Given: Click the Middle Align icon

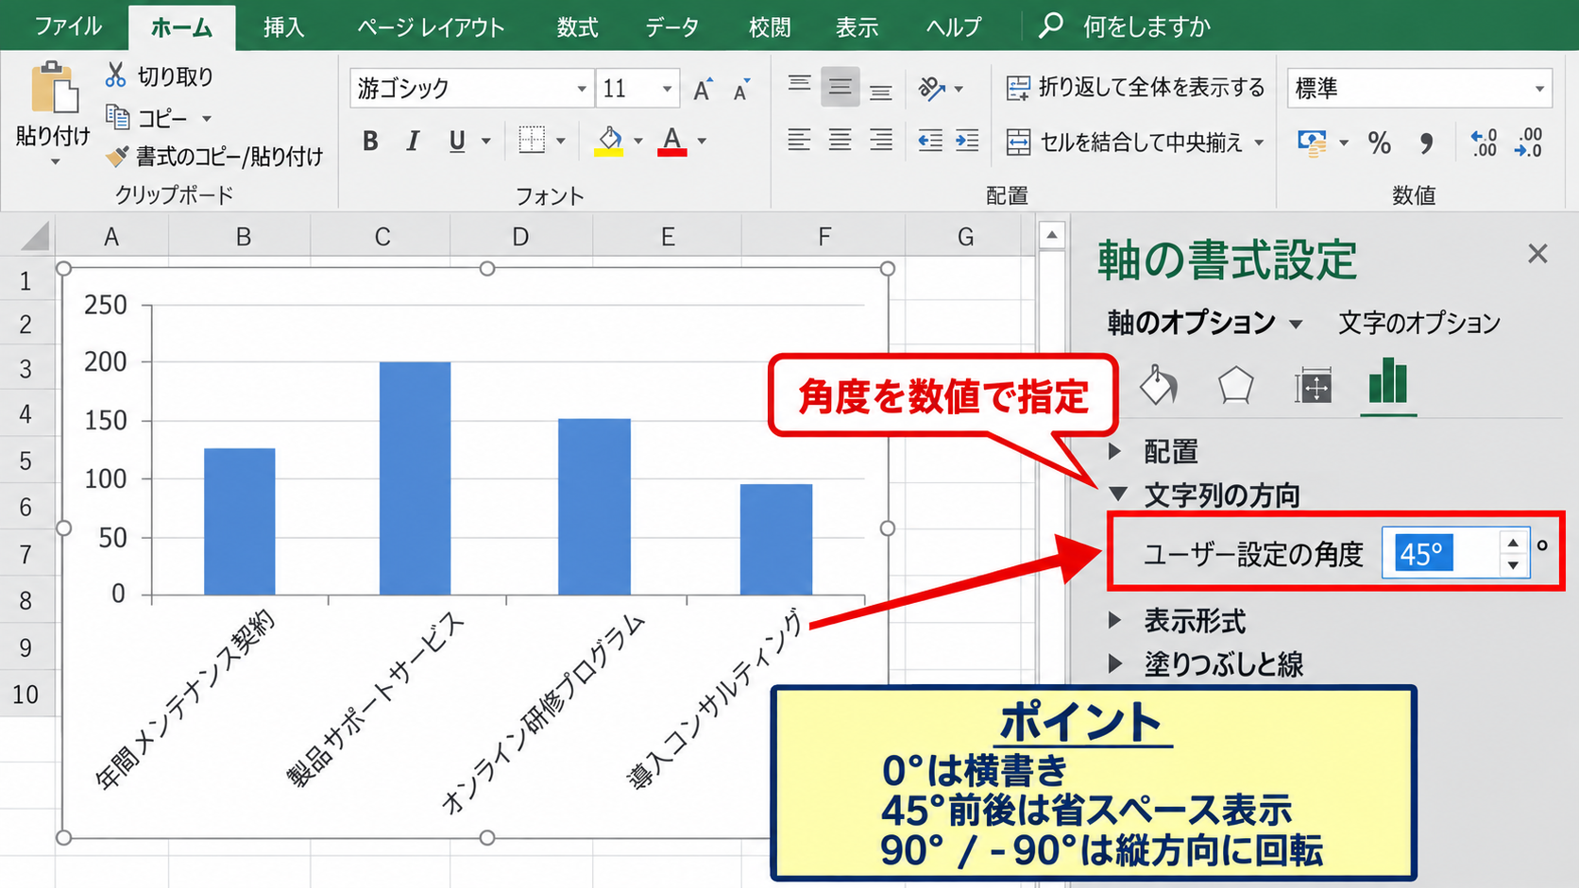Looking at the screenshot, I should [840, 87].
